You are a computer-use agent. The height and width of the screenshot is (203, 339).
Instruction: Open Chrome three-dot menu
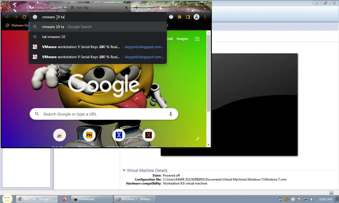(x=205, y=17)
